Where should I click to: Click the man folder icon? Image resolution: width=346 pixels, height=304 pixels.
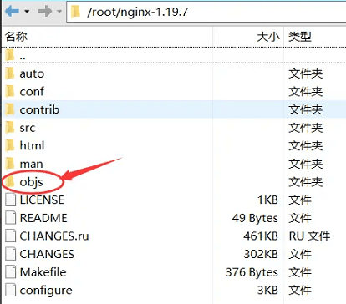pos(10,164)
